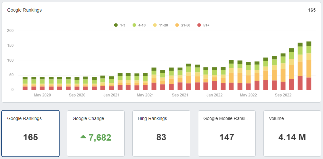
Task: Select the Bing Rankings 83 card
Action: pyautogui.click(x=161, y=134)
